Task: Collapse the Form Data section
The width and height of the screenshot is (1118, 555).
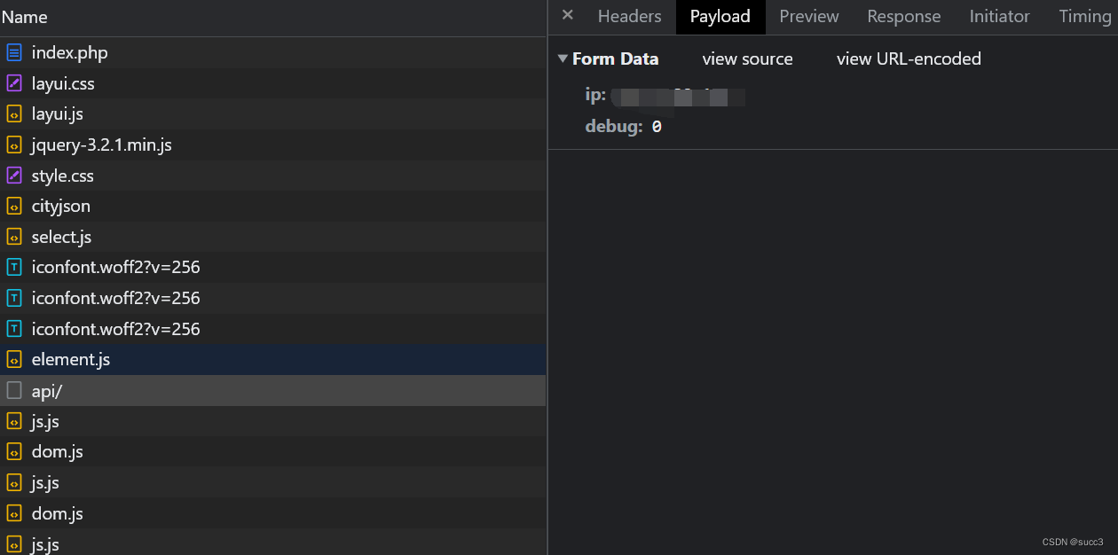Action: pos(563,59)
